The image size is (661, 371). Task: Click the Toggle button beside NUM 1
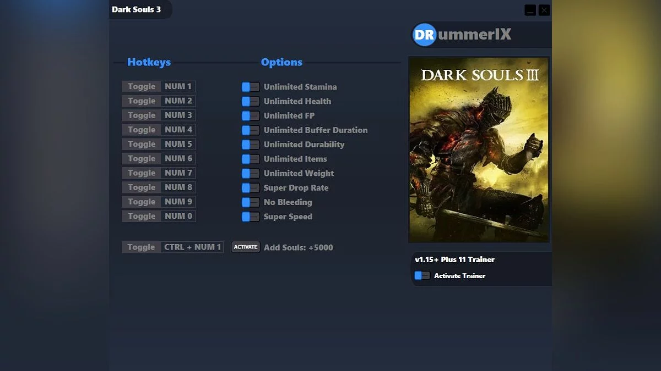tap(140, 86)
